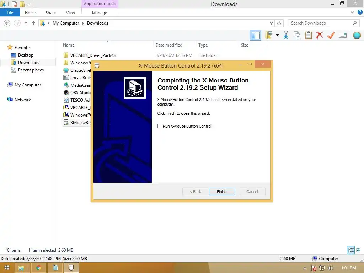
Task: Select the TESCO Ad file icon
Action: 66,100
